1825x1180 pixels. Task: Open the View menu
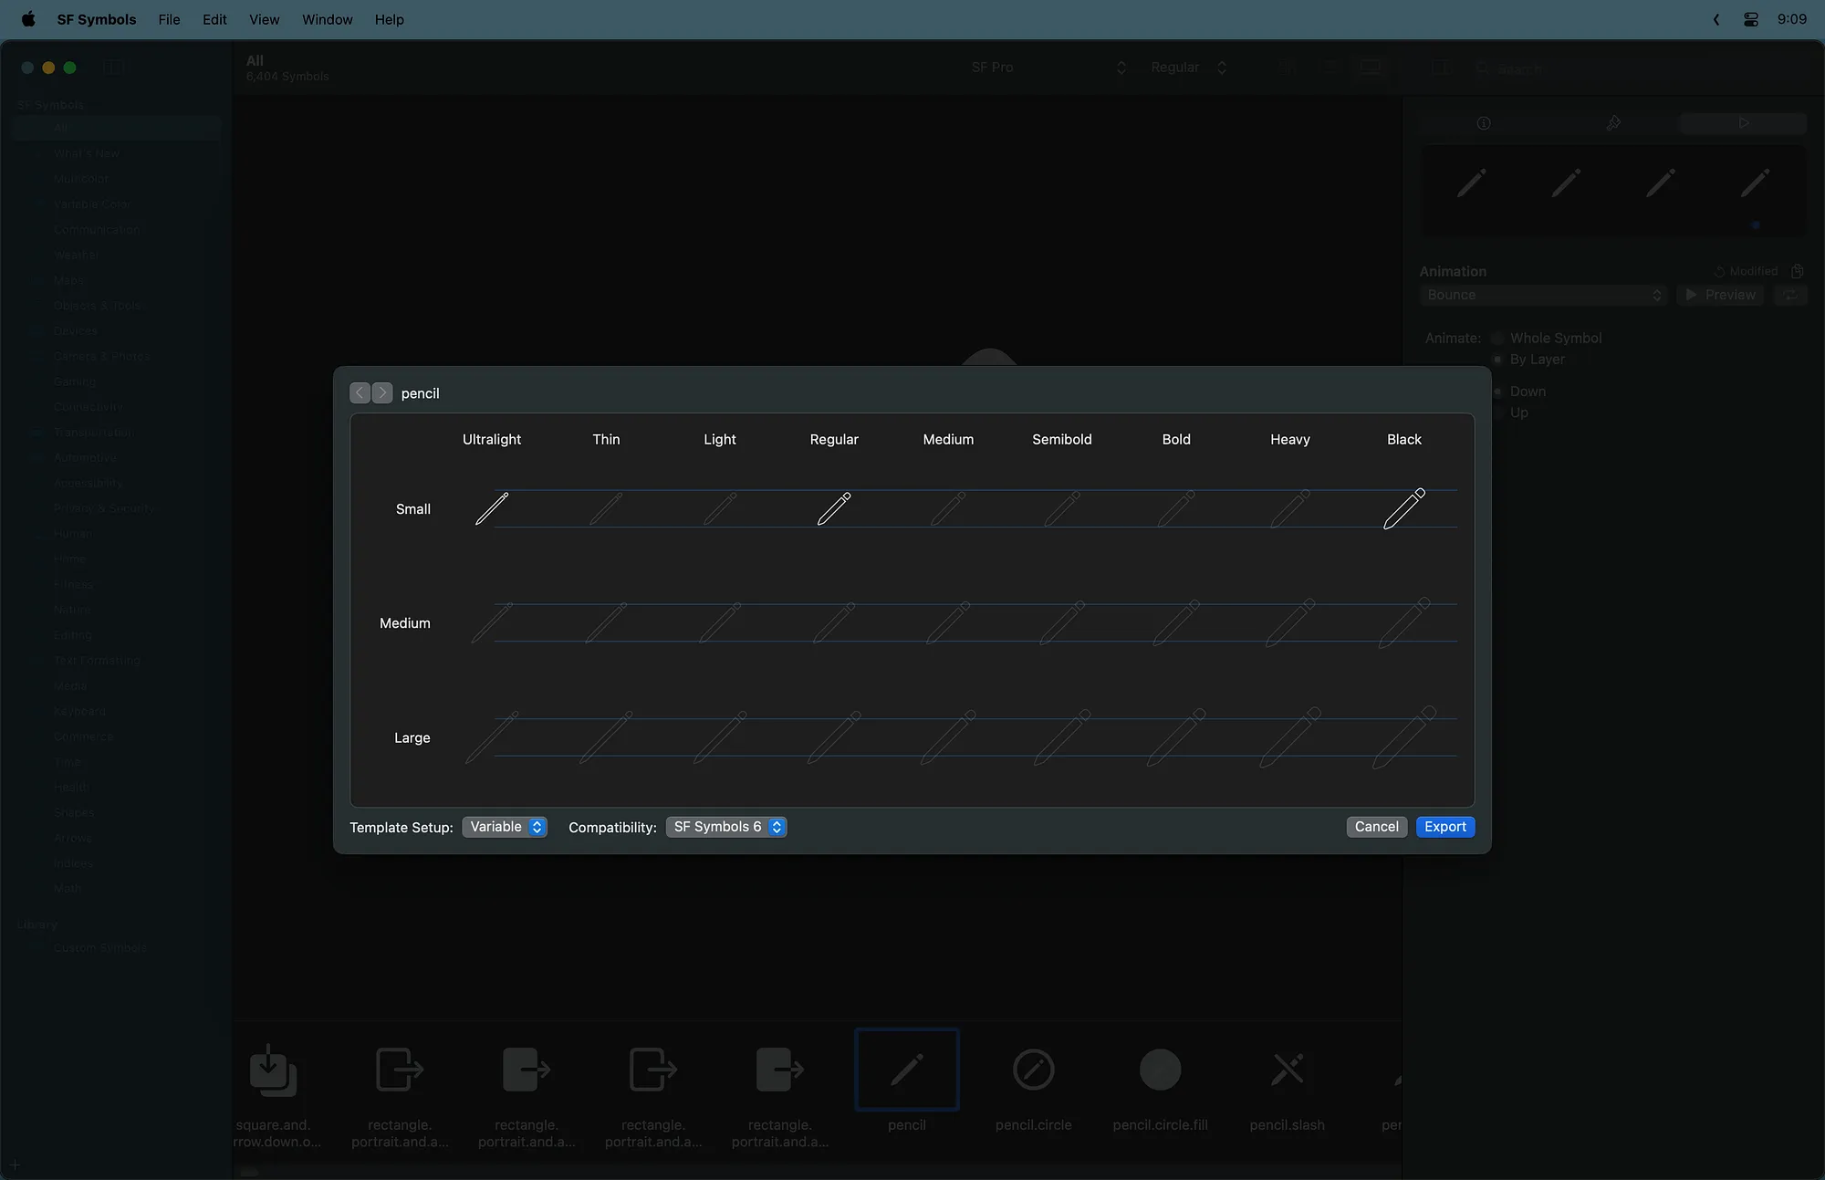[x=264, y=19]
